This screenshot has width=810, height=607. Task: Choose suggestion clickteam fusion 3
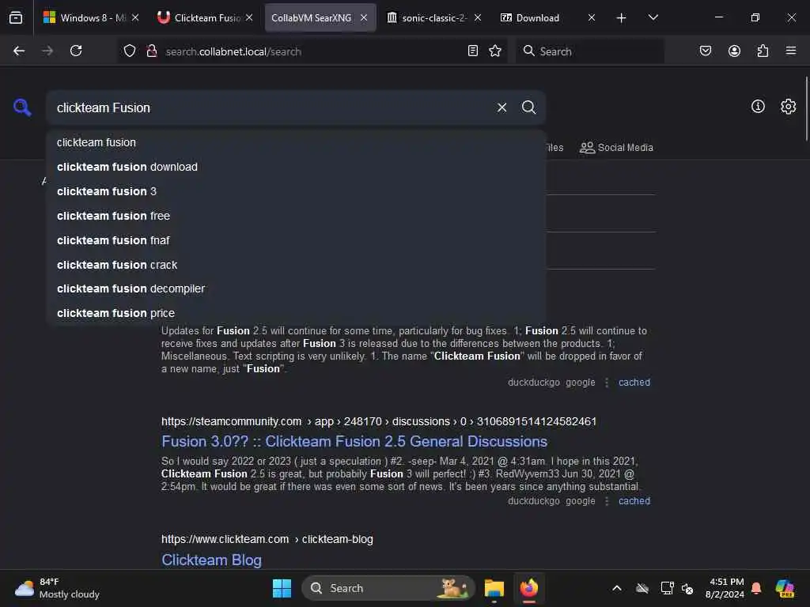296,191
